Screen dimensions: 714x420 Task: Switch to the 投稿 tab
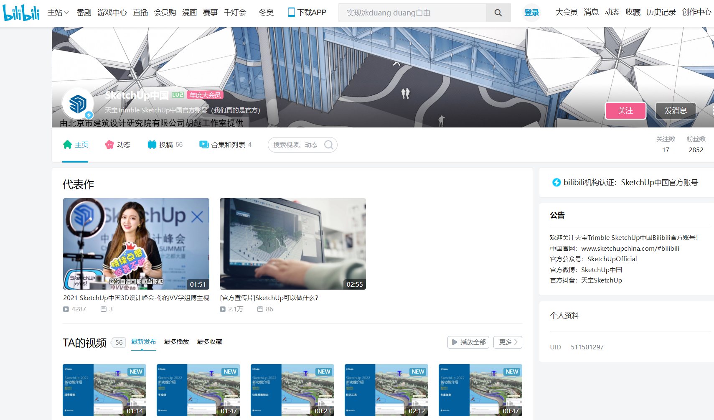tap(165, 145)
